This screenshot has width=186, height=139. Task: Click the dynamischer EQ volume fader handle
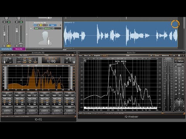coord(4,34)
